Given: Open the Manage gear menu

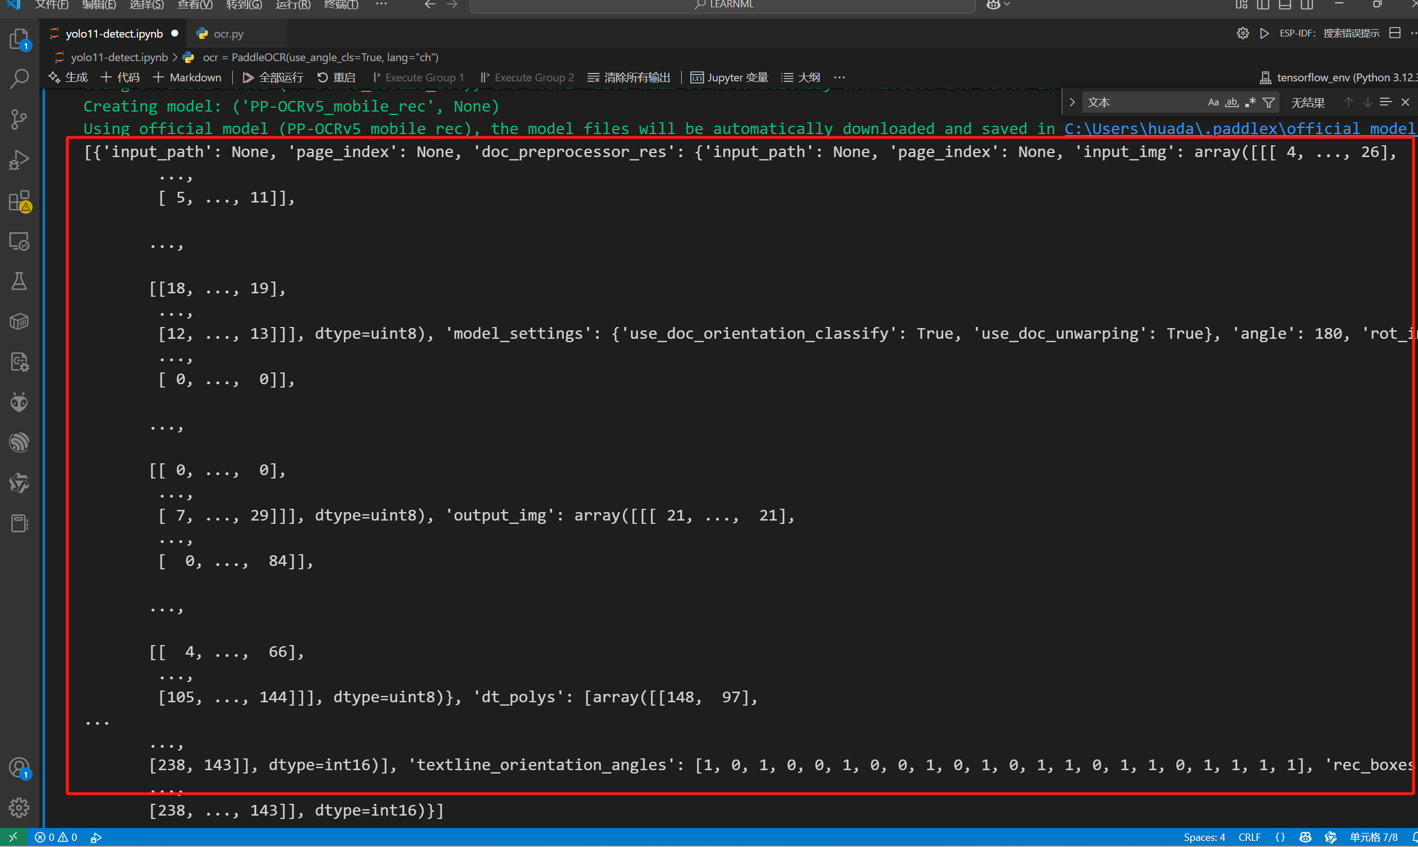Looking at the screenshot, I should coord(19,808).
